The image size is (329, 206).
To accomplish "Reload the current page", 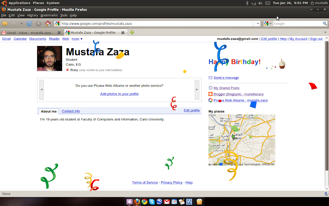I will pyautogui.click(x=29, y=23).
